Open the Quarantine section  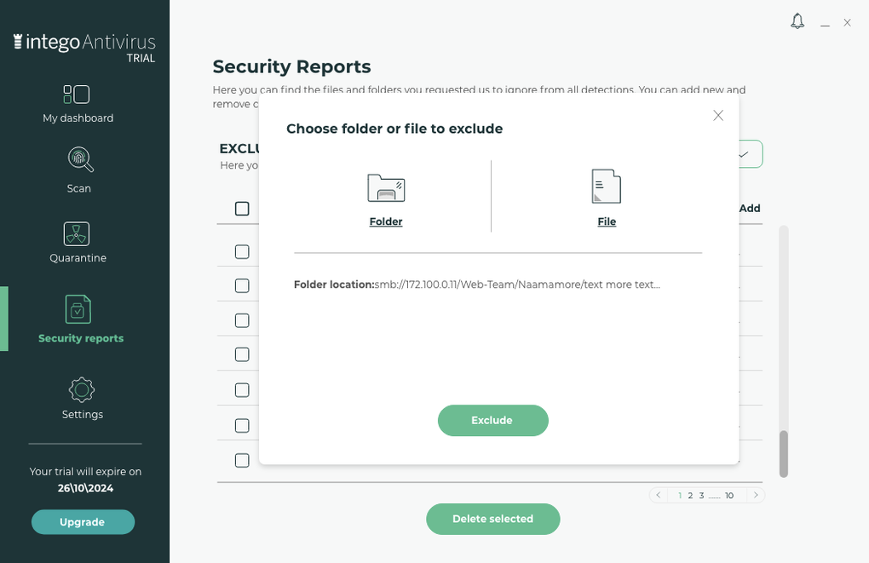pos(78,243)
